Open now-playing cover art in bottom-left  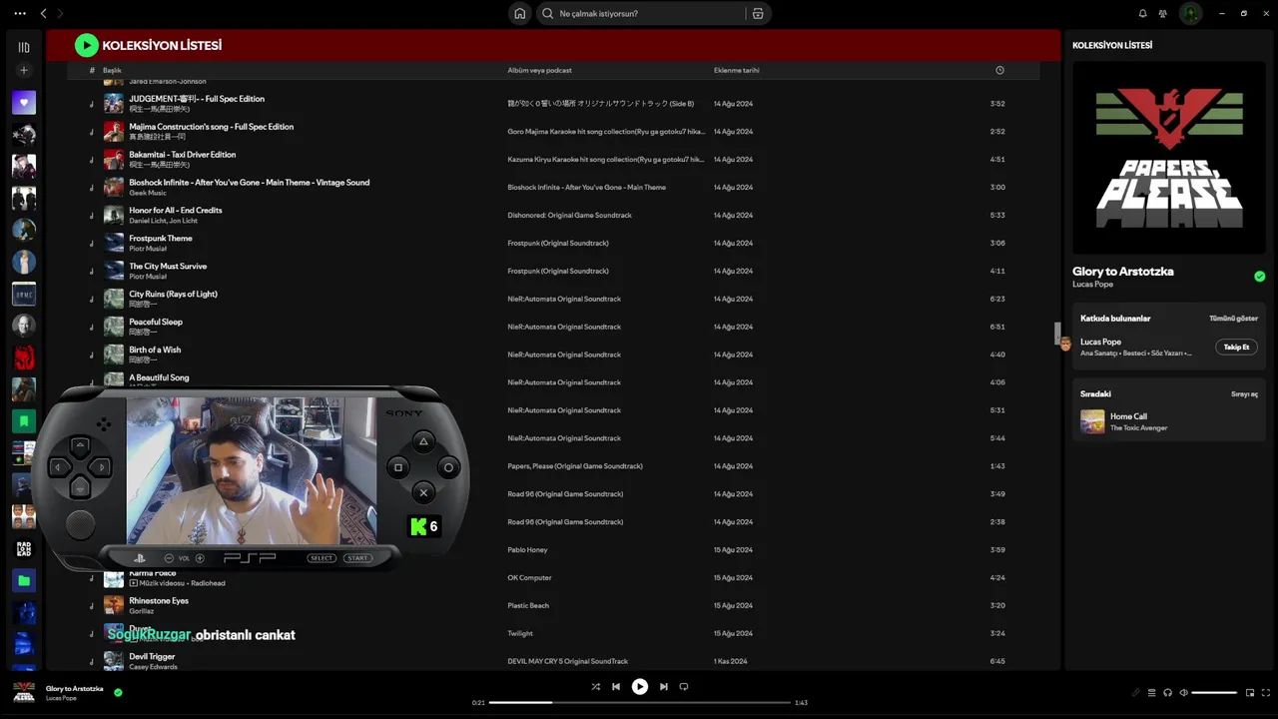[24, 692]
